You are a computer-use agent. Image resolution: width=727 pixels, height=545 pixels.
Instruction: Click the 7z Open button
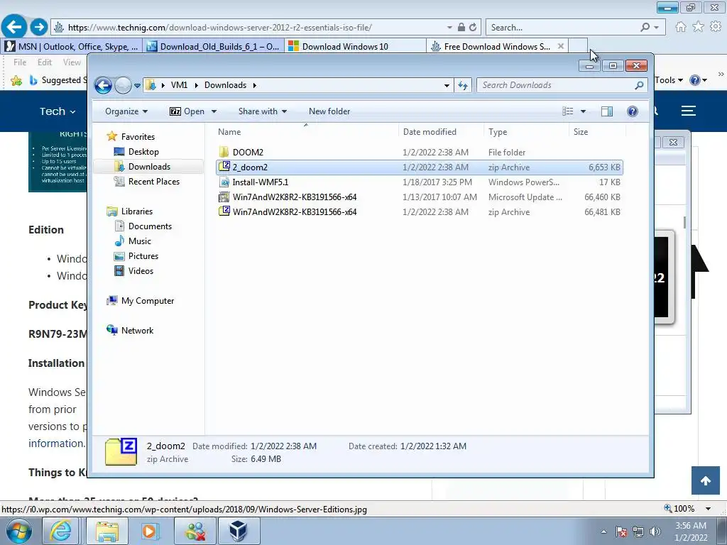(187, 111)
